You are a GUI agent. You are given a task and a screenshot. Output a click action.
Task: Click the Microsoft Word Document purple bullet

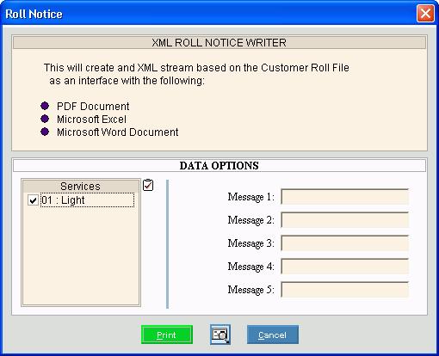pyautogui.click(x=45, y=132)
